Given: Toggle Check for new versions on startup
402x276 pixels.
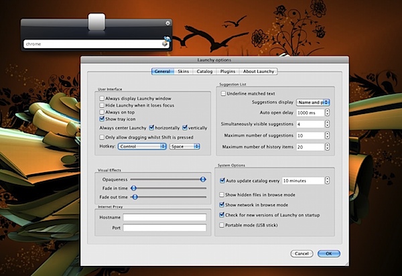Looking at the screenshot, I should [x=222, y=215].
